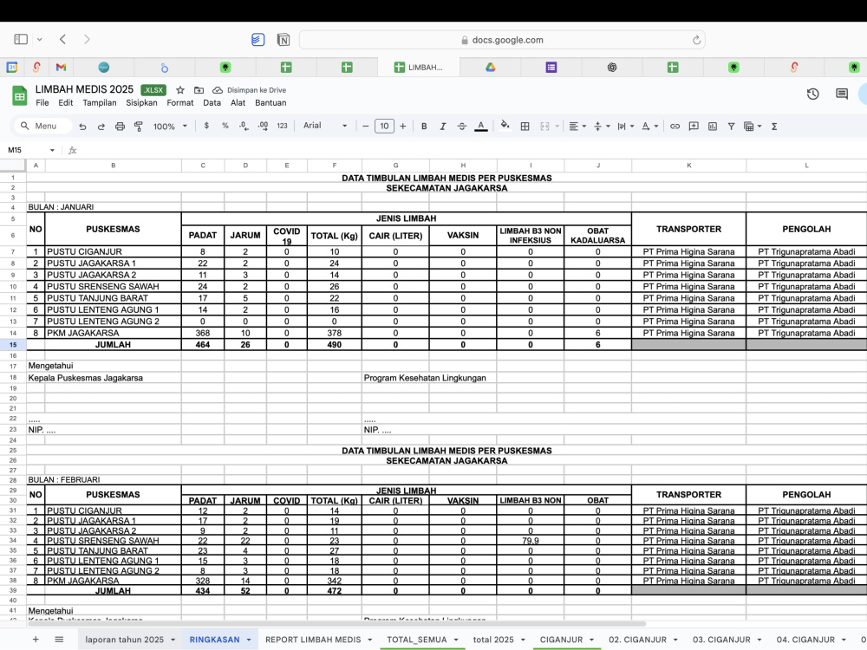Add a new sheet with plus button
Image resolution: width=867 pixels, height=650 pixels.
pyautogui.click(x=36, y=640)
